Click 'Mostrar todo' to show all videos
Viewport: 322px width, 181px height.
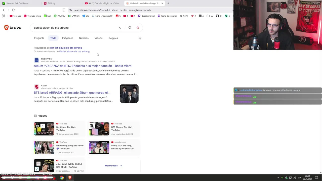pos(113,166)
